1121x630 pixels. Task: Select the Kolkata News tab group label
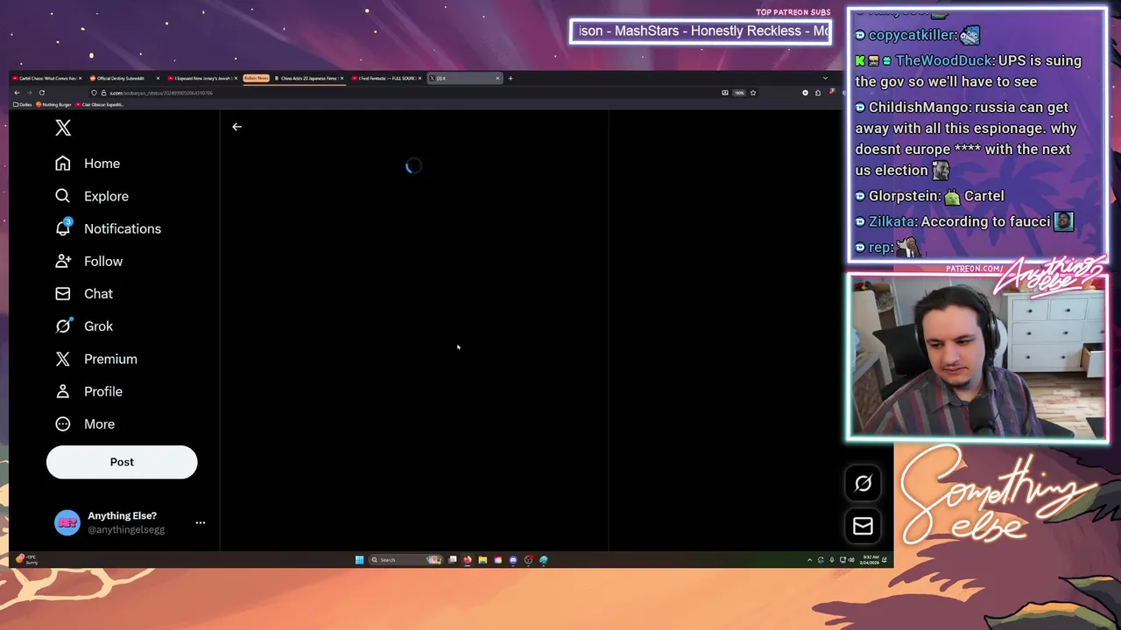256,78
